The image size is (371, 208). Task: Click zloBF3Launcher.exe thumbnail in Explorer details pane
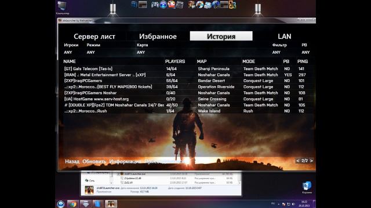(89, 190)
